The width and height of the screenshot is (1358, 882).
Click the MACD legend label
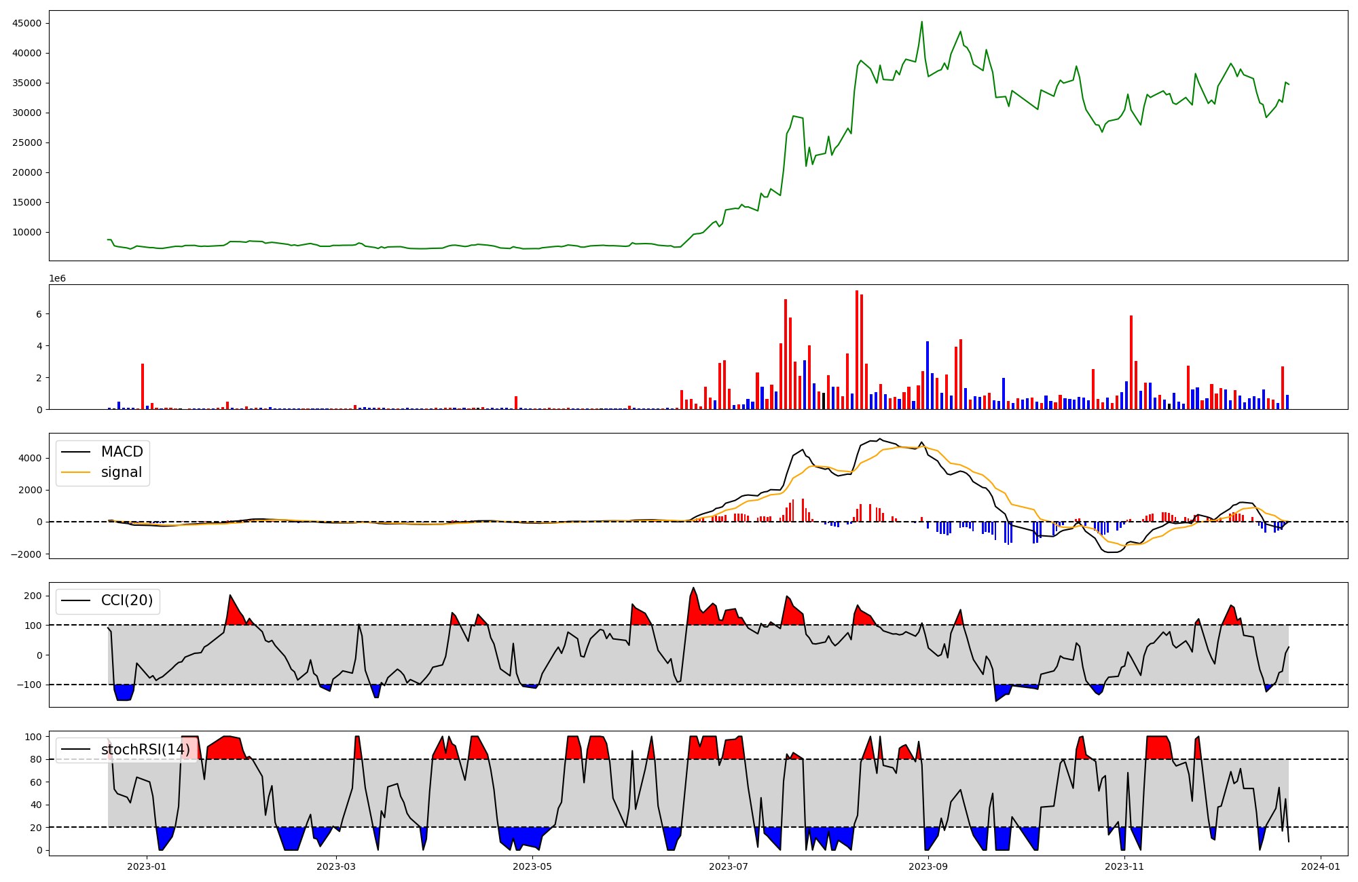tap(122, 452)
